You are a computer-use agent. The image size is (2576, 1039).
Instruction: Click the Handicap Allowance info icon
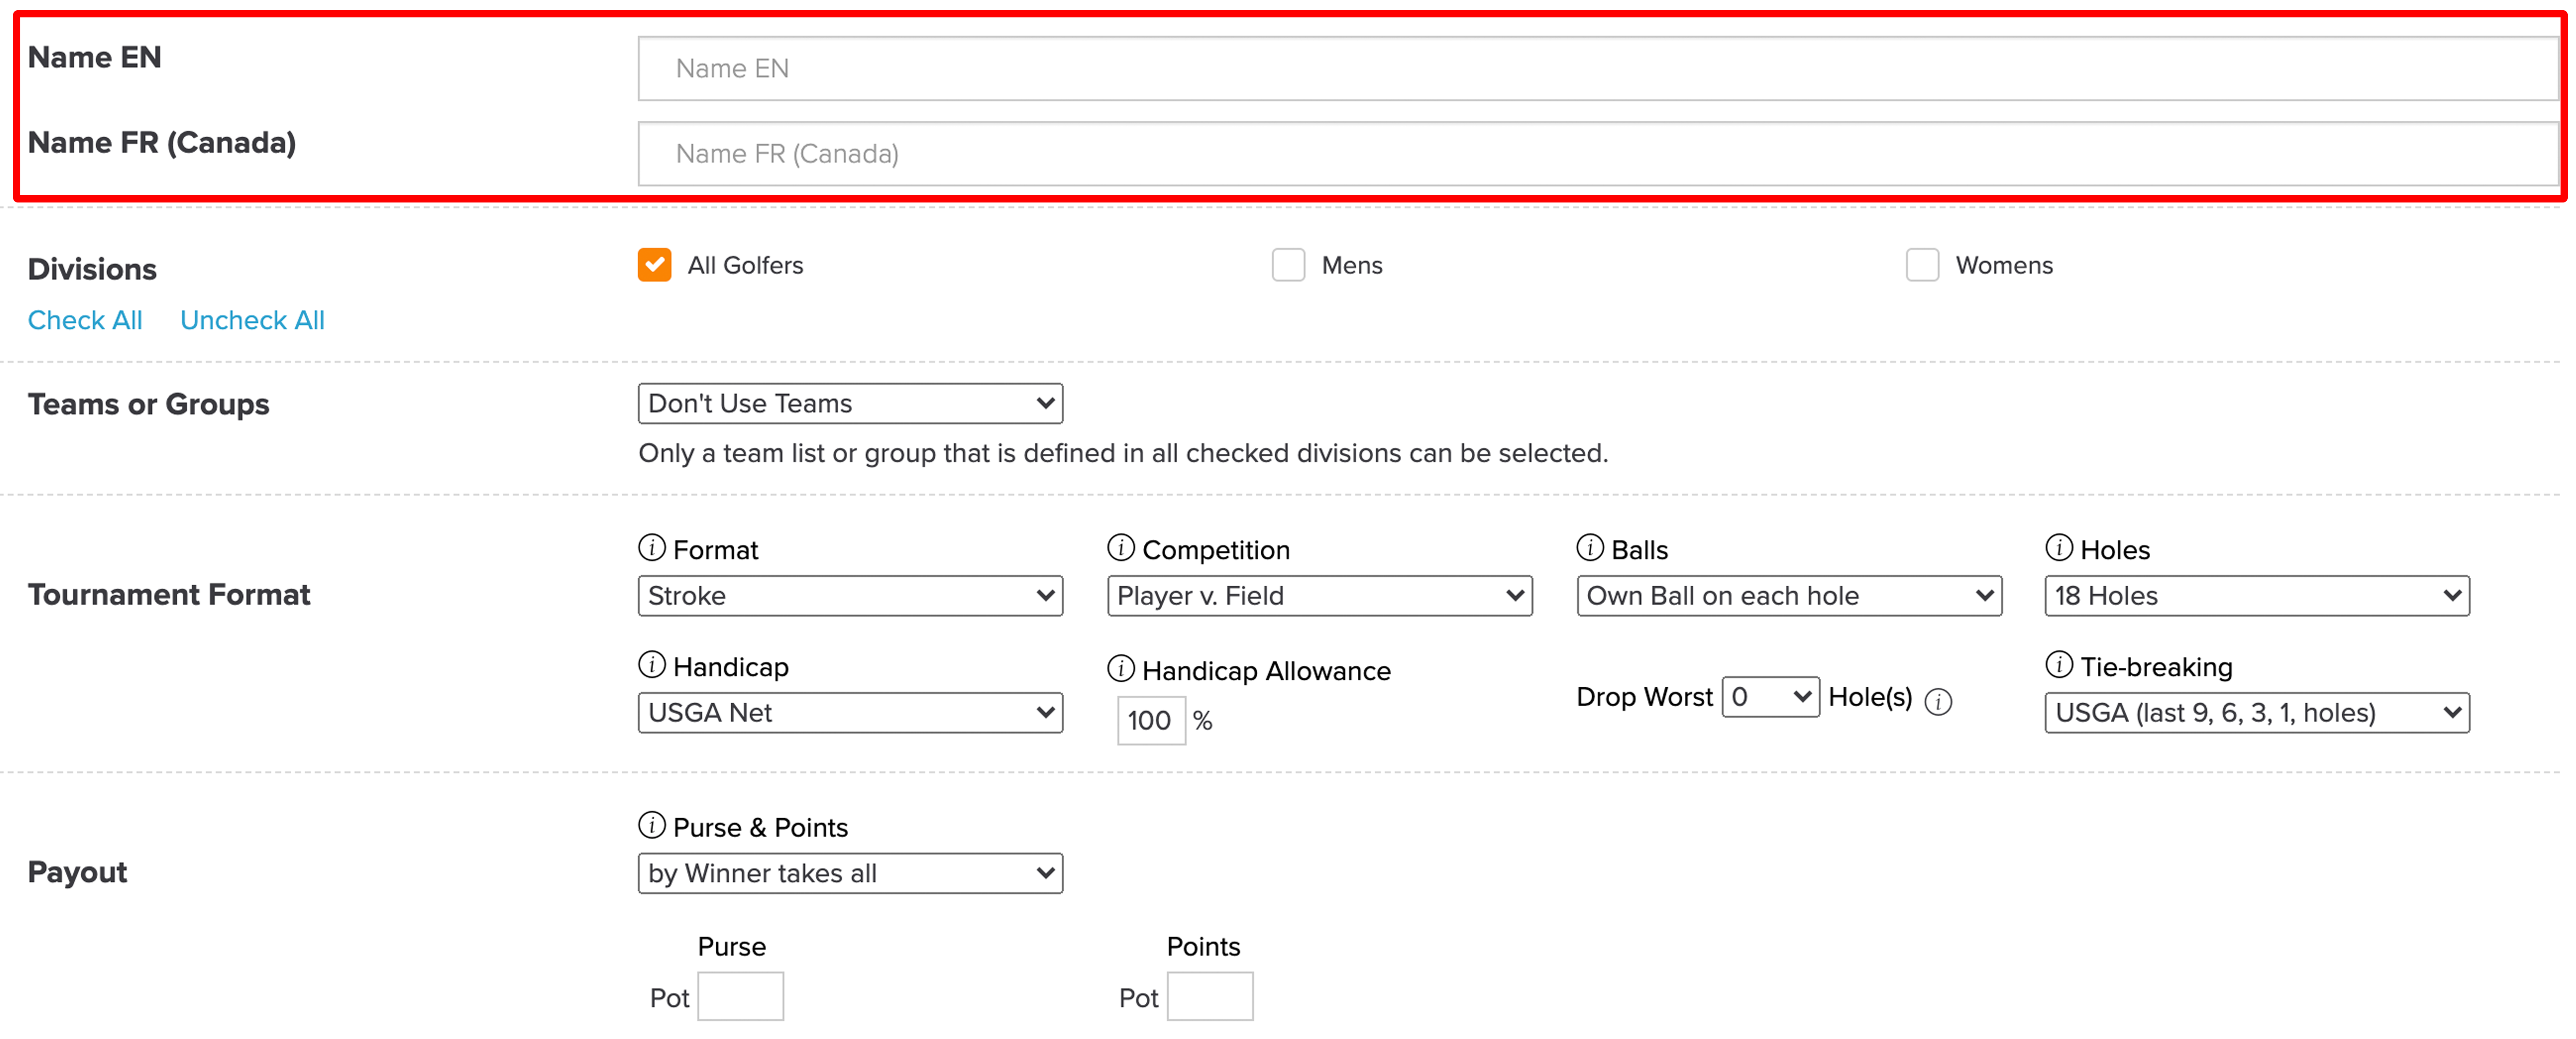click(x=1121, y=669)
